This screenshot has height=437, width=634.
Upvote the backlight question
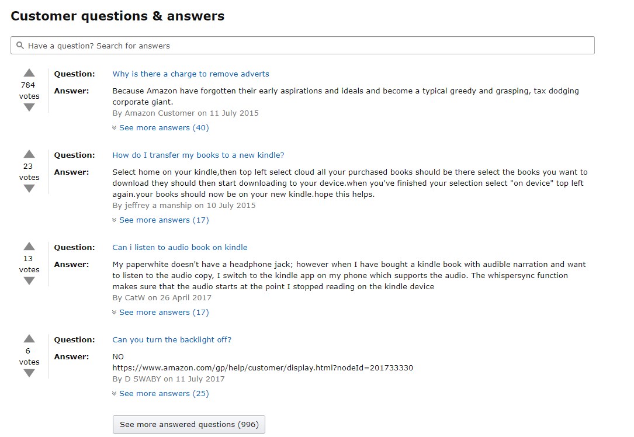coord(29,339)
